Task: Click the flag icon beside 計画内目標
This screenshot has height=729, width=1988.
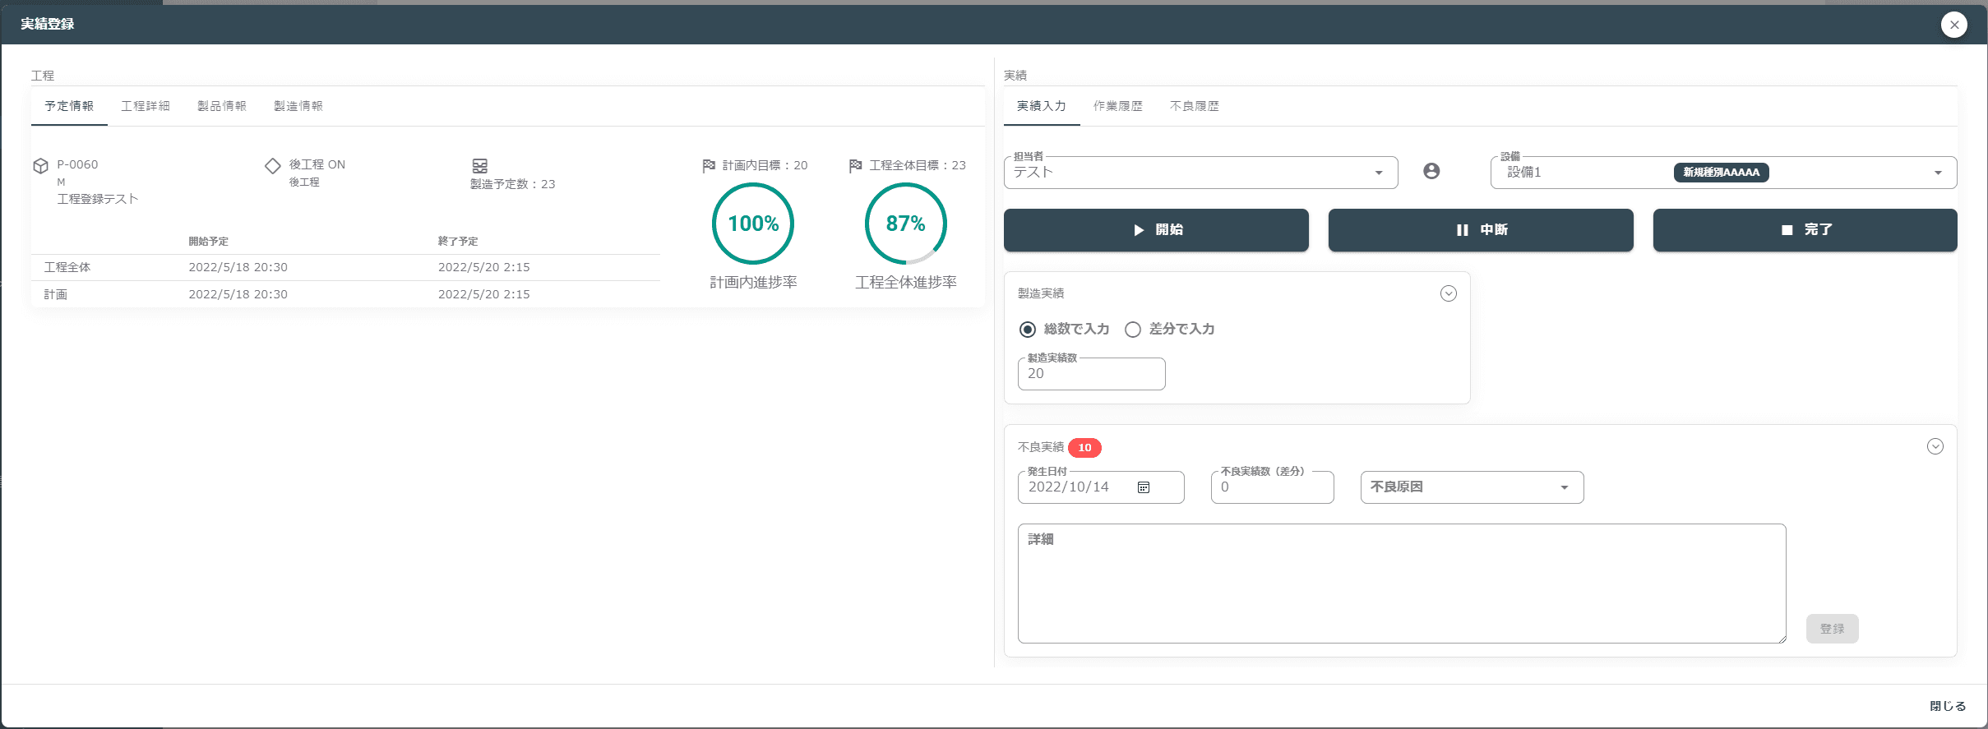Action: point(709,166)
